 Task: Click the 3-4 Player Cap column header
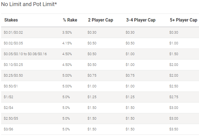click(141, 20)
